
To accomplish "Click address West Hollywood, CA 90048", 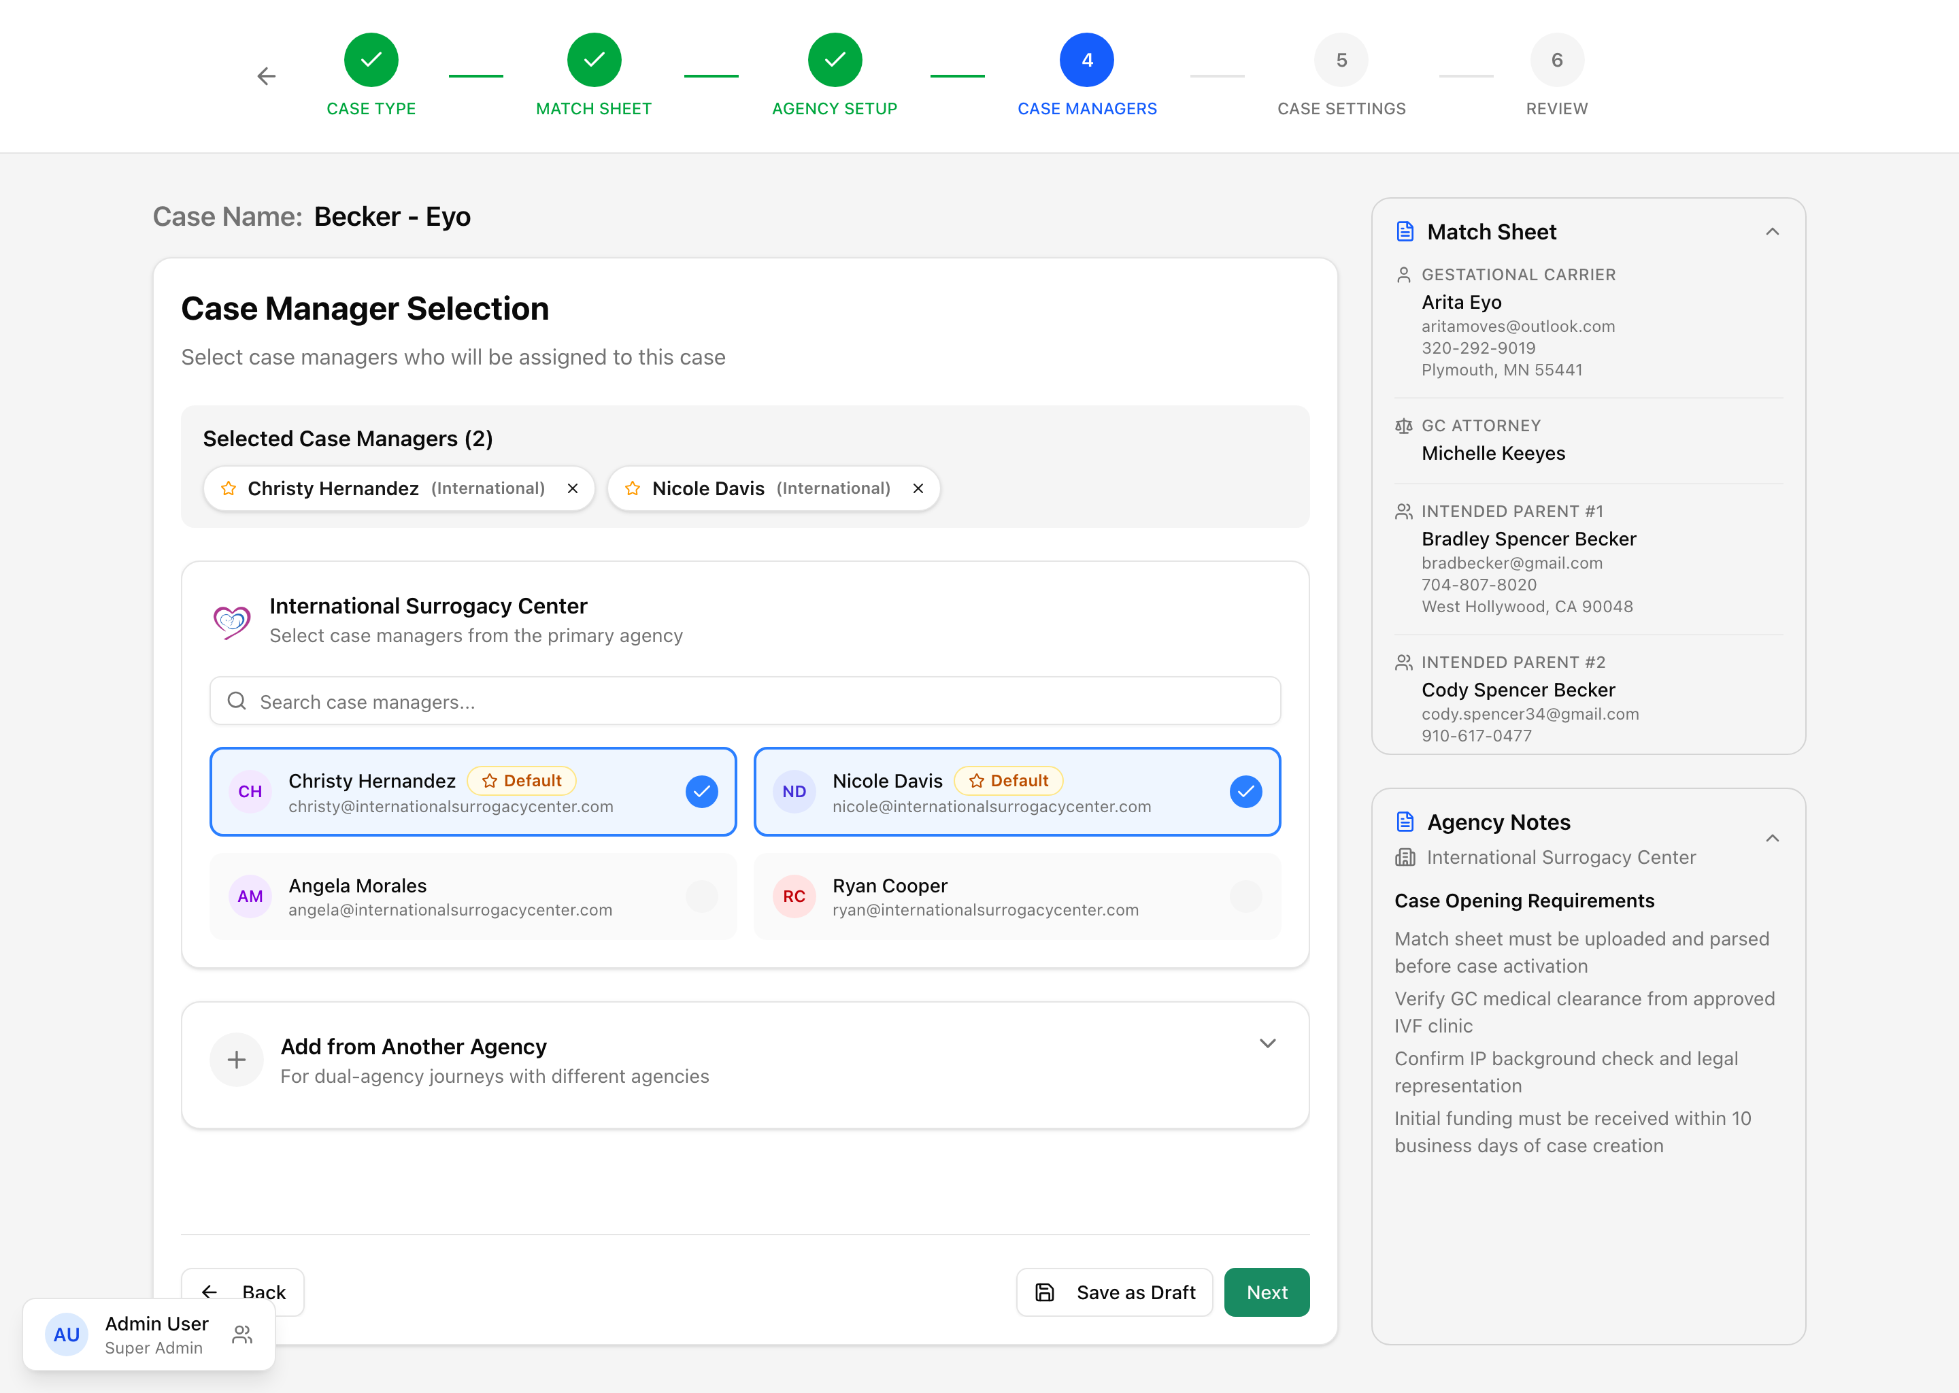I will [1526, 607].
